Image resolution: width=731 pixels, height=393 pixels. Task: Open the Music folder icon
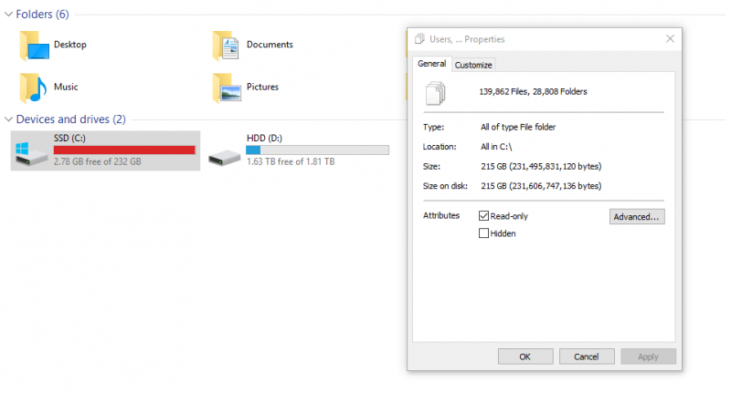[x=35, y=88]
